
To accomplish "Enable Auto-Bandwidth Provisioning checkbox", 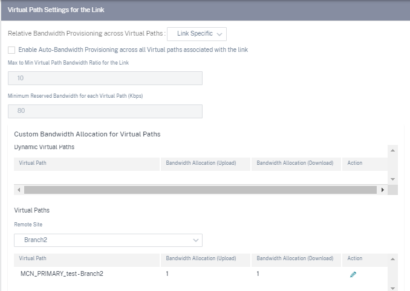I will [x=11, y=50].
